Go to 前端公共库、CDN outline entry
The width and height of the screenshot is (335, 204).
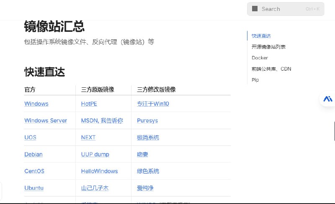[x=271, y=69]
